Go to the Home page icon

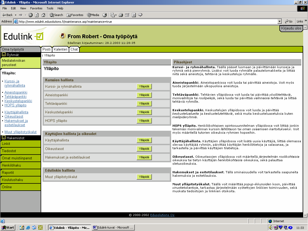pos(43,15)
